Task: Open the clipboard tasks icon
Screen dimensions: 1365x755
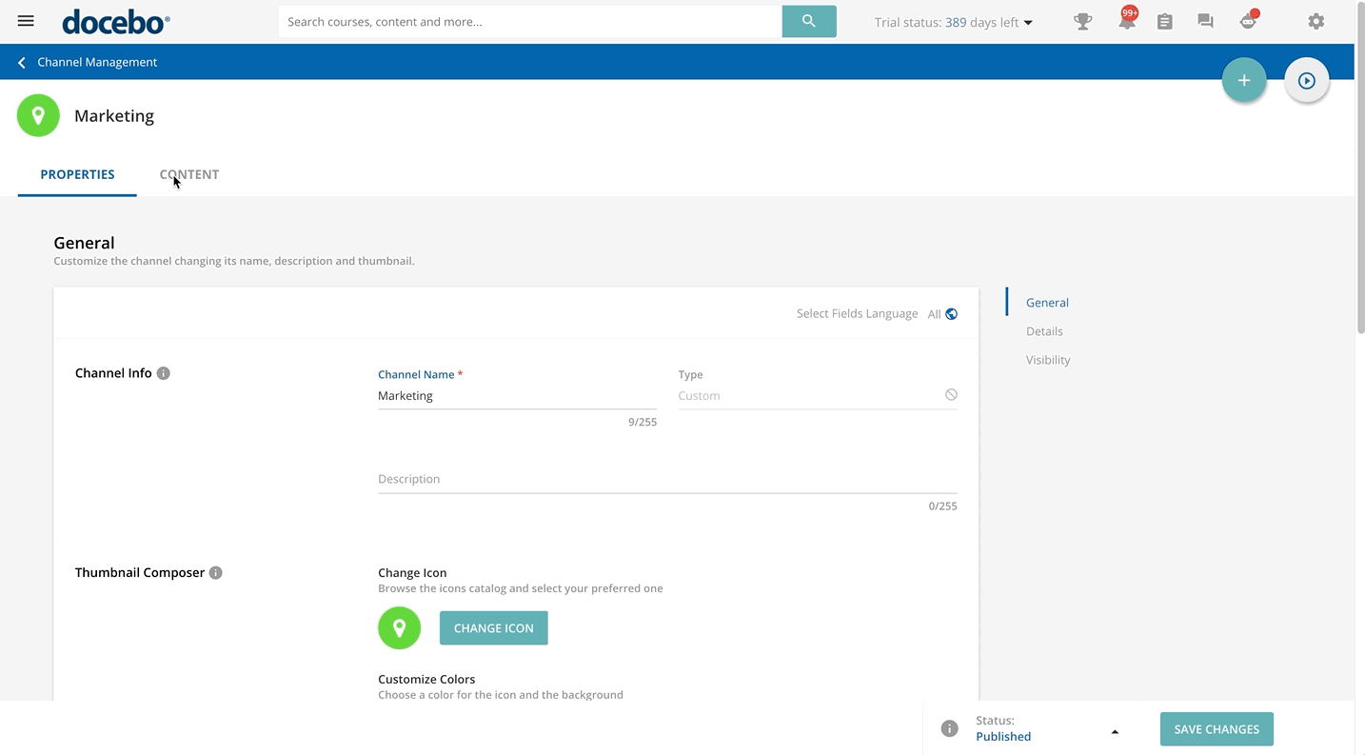Action: 1164,21
